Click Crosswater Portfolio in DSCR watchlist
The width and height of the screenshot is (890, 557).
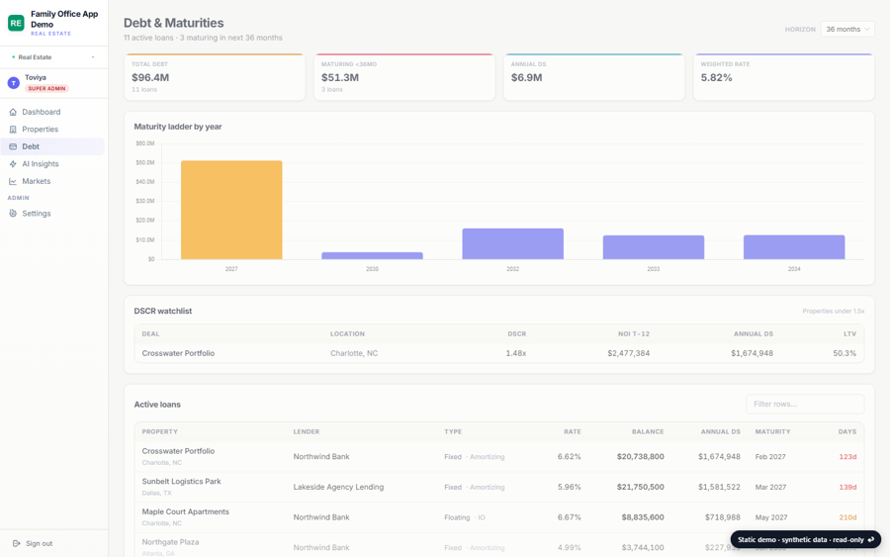click(178, 353)
